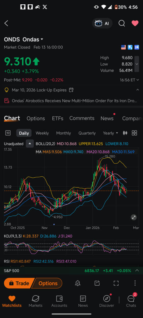Tap the blue 24 hour trading icon
The image size is (143, 318).
137,47
